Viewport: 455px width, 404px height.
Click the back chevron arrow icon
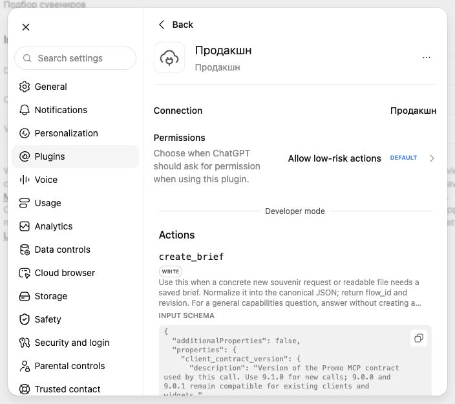[x=162, y=25]
